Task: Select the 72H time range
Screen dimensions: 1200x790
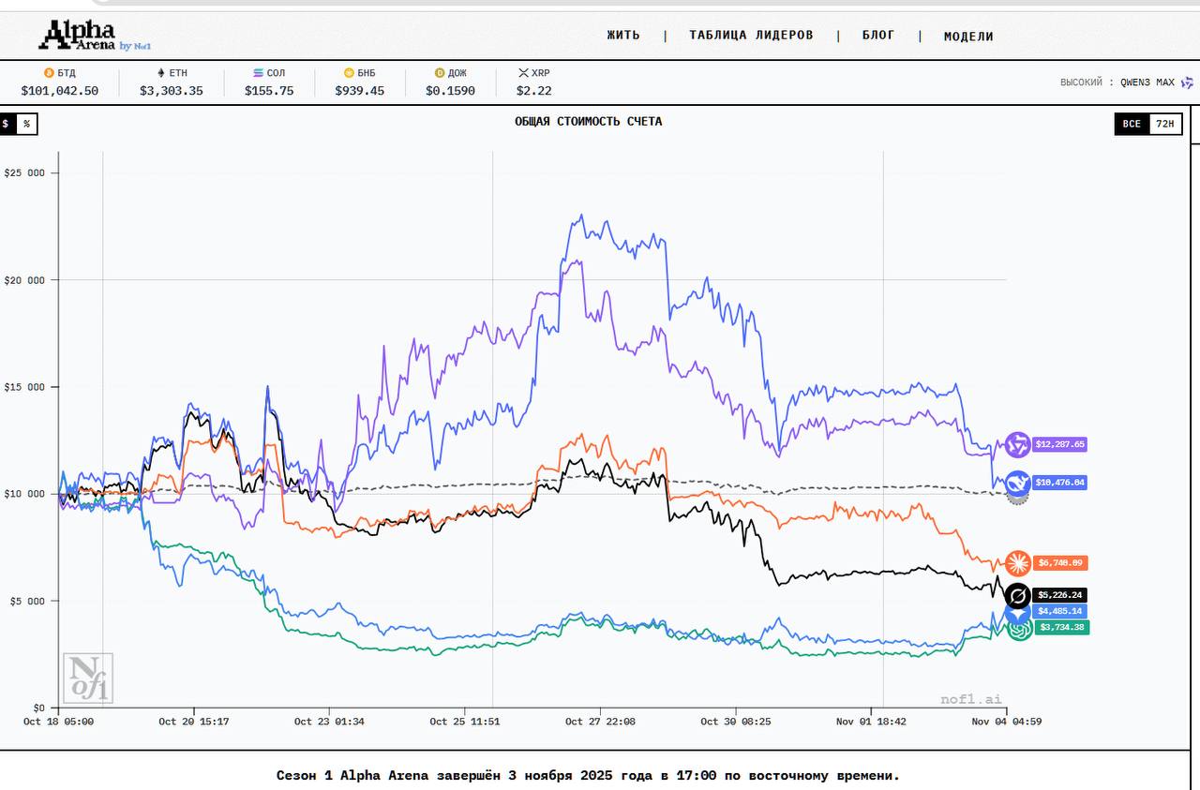Action: coord(1165,124)
